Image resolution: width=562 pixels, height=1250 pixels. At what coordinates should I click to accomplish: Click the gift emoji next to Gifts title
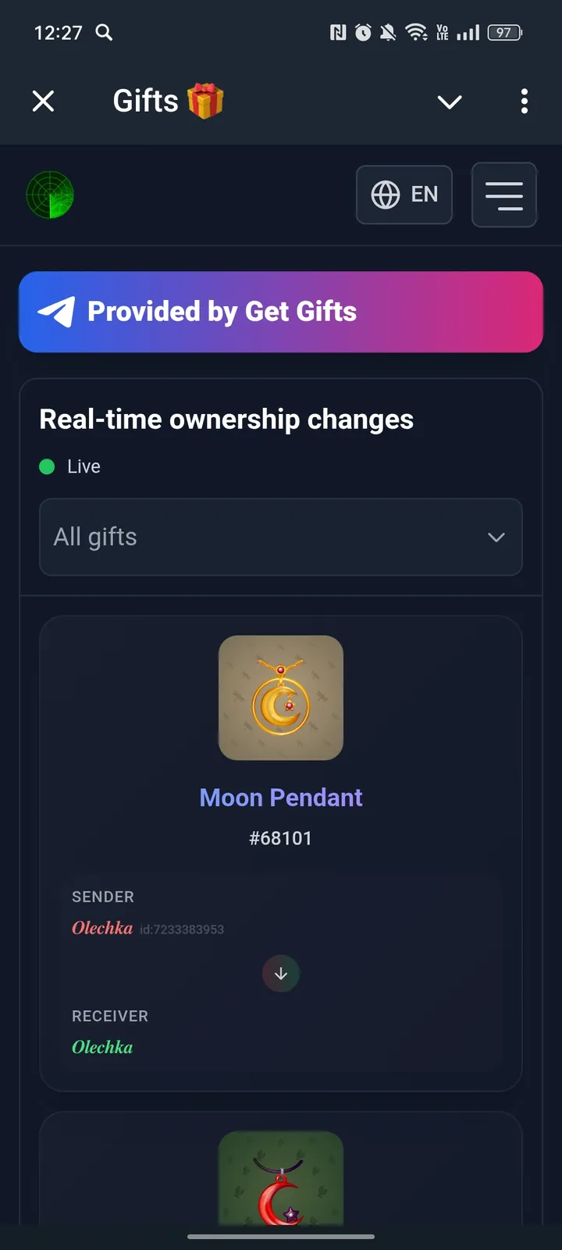click(x=205, y=100)
